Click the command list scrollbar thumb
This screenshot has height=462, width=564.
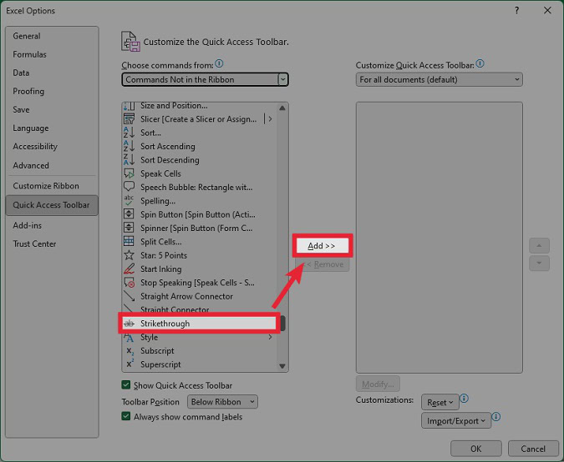tap(282, 323)
